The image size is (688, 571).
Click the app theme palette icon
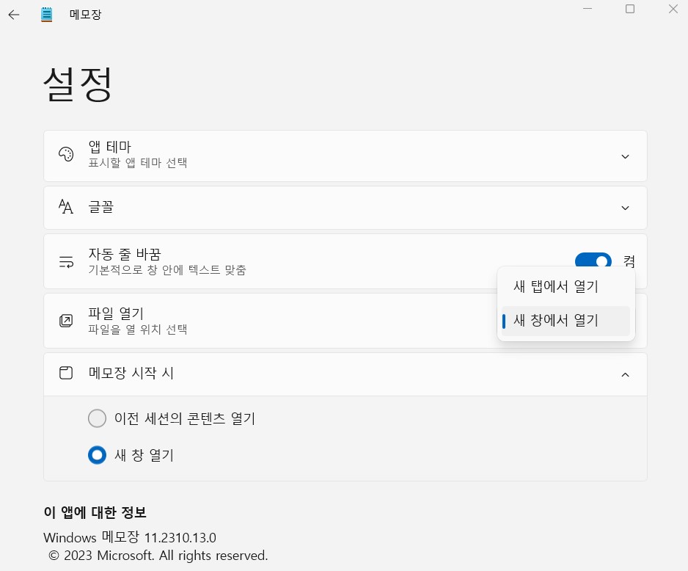click(66, 154)
